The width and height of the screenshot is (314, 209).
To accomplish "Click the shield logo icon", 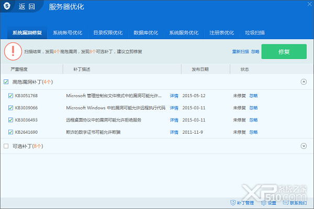I will pos(7,6).
